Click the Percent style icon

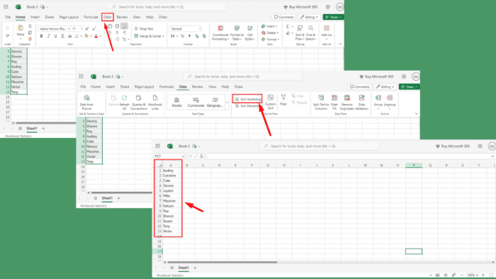(x=182, y=36)
